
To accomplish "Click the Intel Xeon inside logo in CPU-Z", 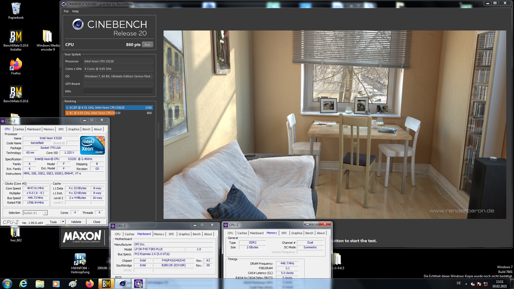I will pos(92,145).
